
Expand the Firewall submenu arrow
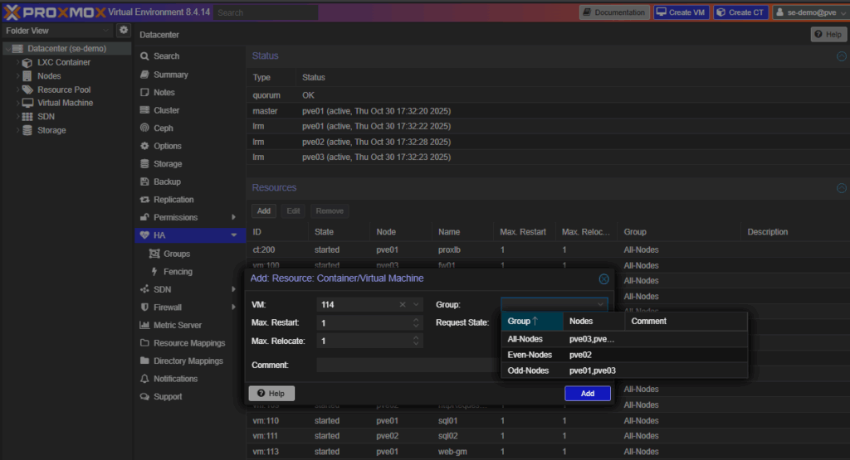[233, 307]
